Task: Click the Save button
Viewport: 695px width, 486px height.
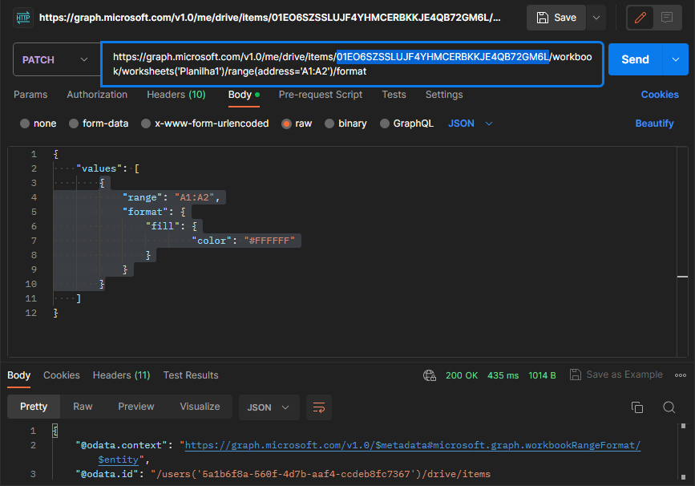Action: (x=556, y=18)
